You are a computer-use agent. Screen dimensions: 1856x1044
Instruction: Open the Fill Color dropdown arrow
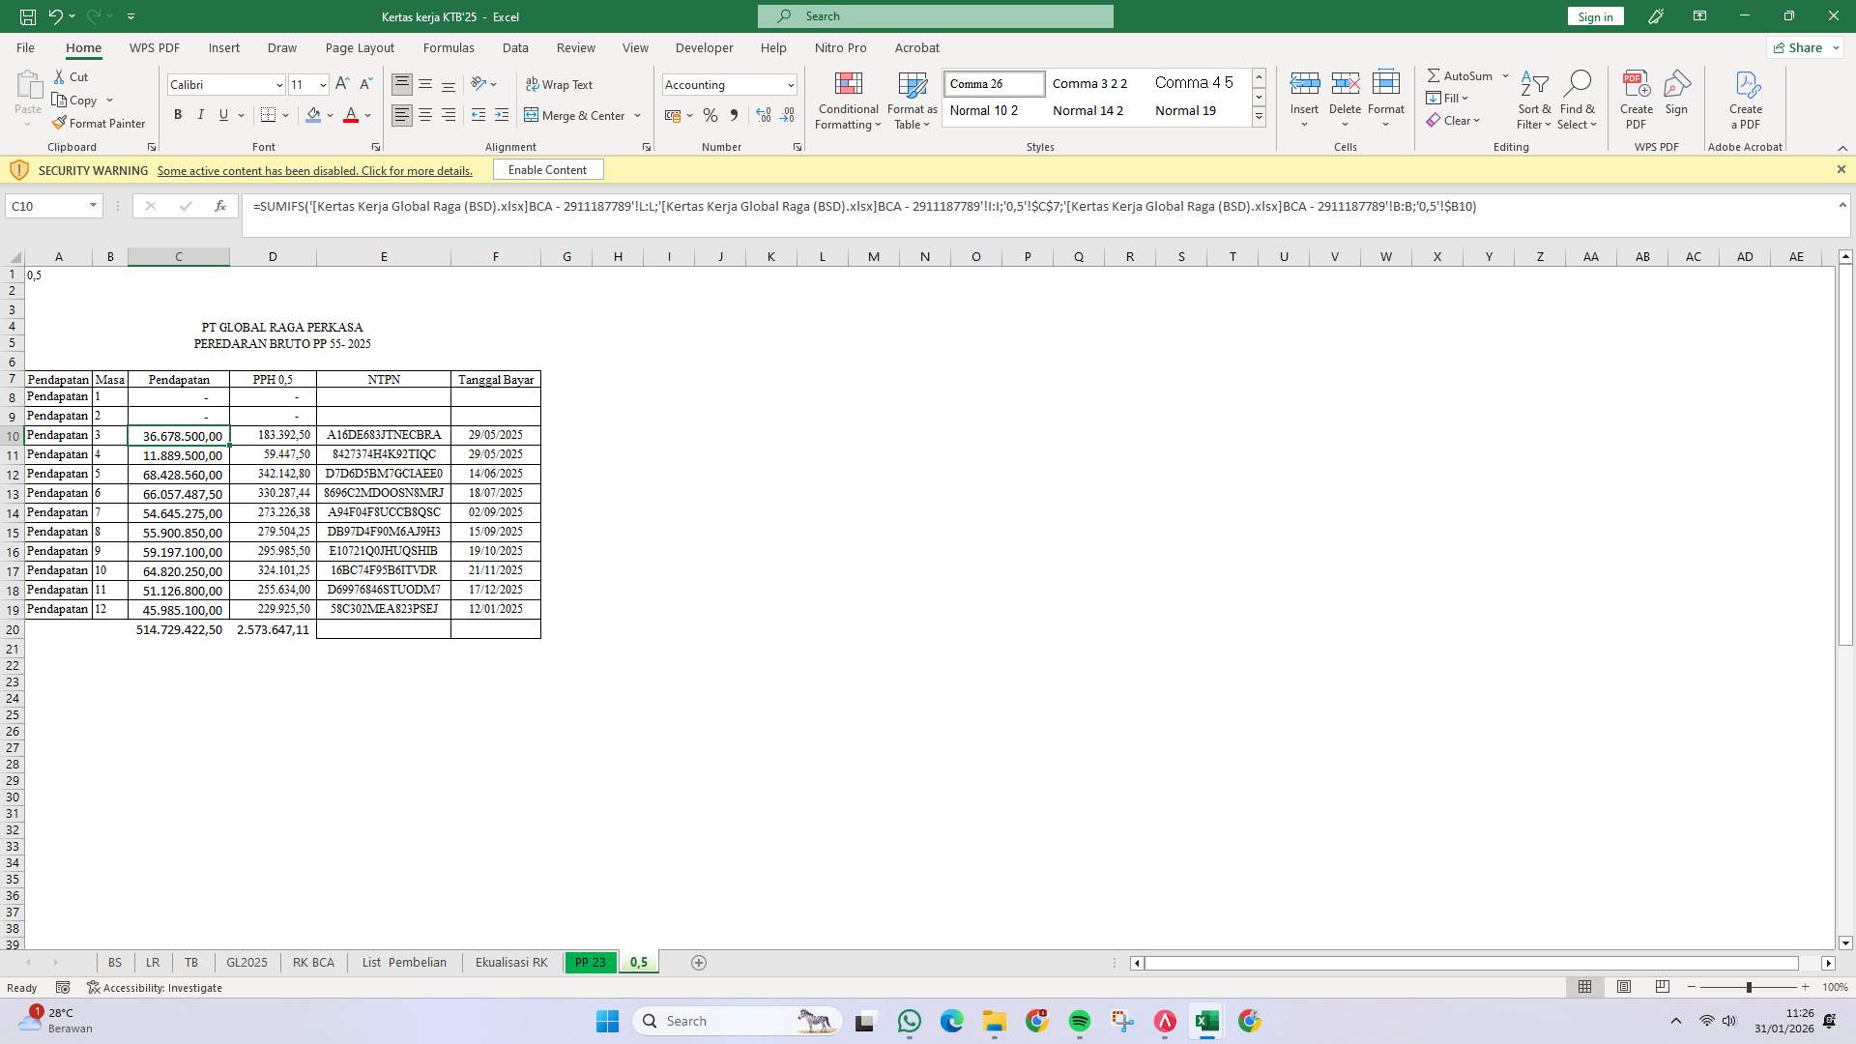(329, 115)
